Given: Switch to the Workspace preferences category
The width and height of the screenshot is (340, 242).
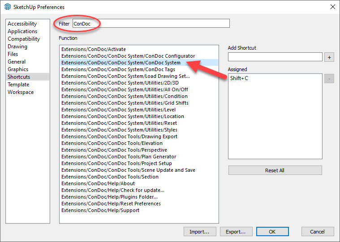Looking at the screenshot, I should (x=21, y=92).
